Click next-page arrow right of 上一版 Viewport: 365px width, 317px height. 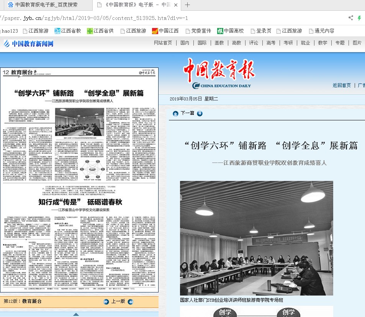(131, 301)
